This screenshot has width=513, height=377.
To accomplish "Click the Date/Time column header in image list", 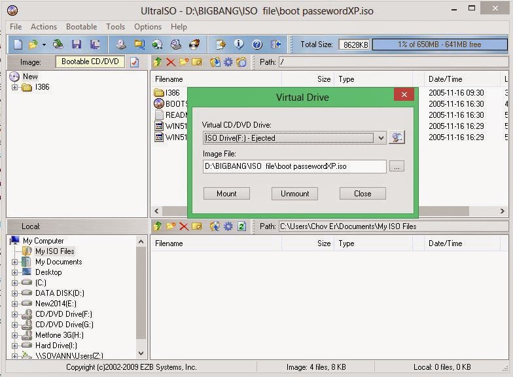I will click(463, 79).
